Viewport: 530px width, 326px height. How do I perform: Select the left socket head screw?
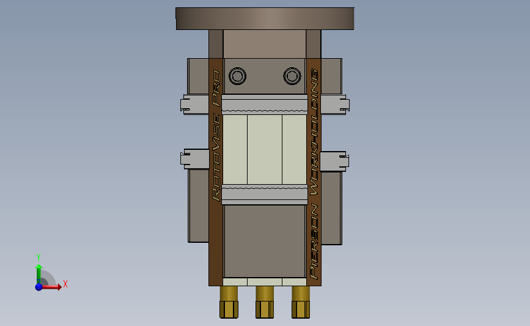pos(237,76)
